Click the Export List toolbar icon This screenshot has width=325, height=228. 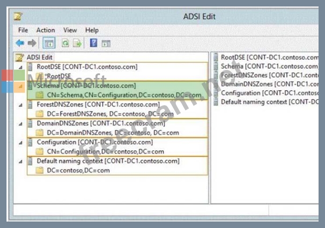pyautogui.click(x=77, y=43)
